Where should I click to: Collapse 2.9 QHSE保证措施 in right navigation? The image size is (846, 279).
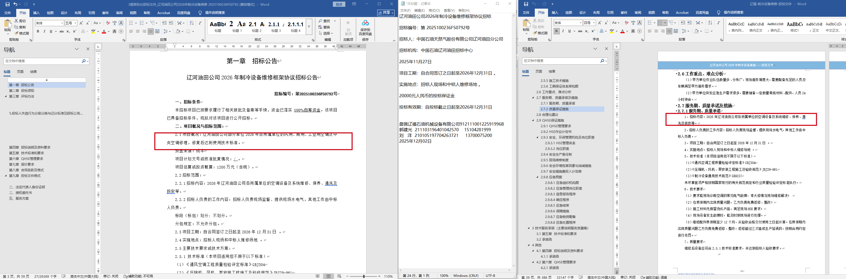(533, 120)
